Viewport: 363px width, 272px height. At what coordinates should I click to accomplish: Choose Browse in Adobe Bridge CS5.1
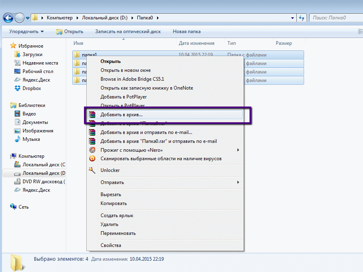(132, 79)
